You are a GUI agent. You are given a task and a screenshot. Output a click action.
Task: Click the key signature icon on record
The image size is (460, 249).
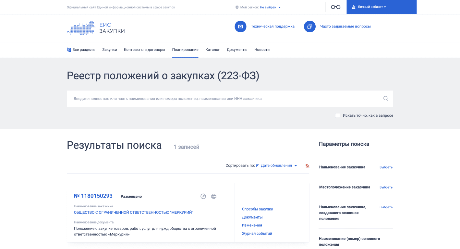[203, 196]
